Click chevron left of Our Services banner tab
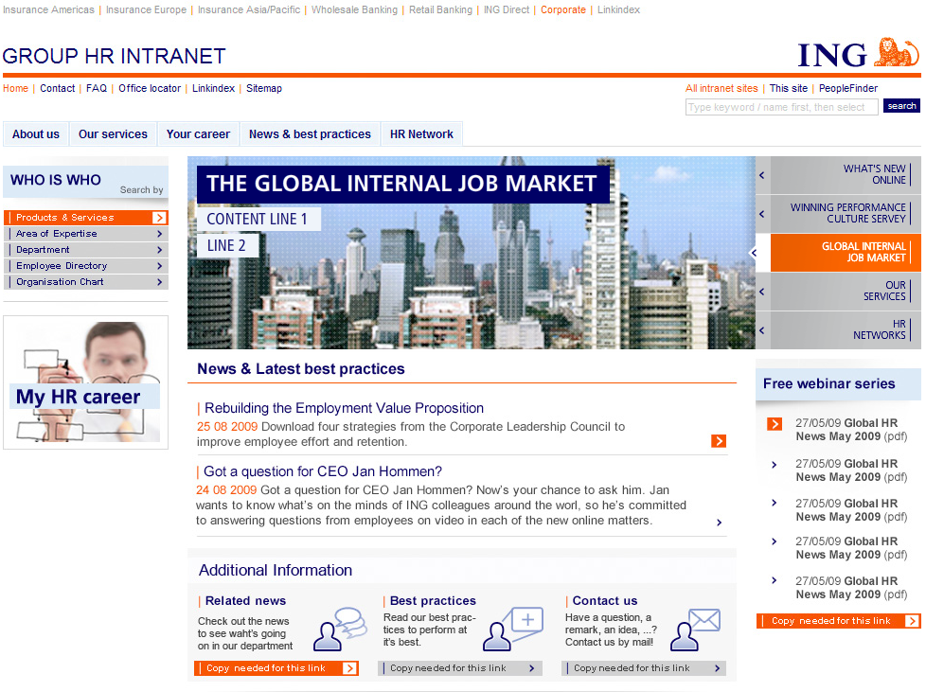Viewport: 926px width, 692px height. coord(762,292)
